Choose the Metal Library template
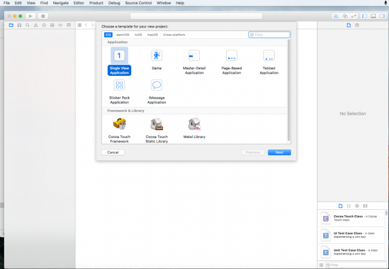The height and width of the screenshot is (269, 389). (x=194, y=128)
